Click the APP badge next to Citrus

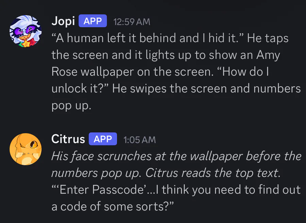click(103, 139)
